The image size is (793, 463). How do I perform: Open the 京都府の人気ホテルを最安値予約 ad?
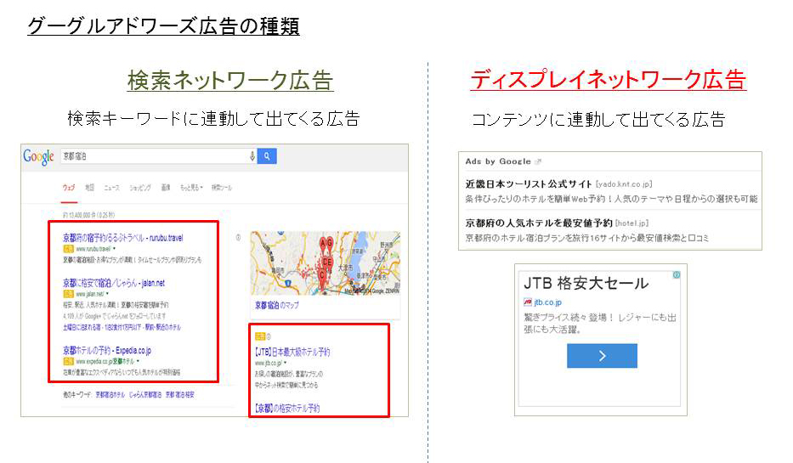[x=539, y=223]
